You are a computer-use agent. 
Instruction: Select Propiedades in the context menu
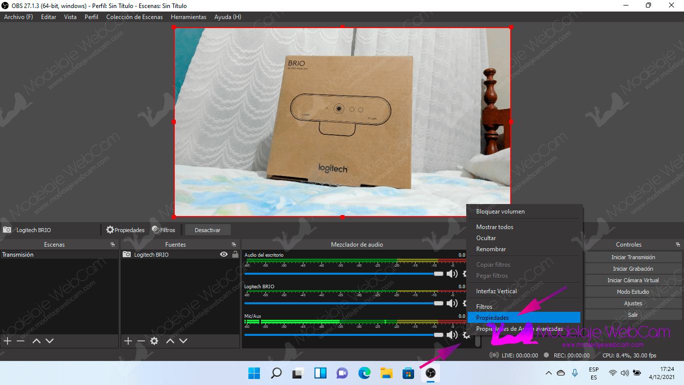tap(492, 318)
